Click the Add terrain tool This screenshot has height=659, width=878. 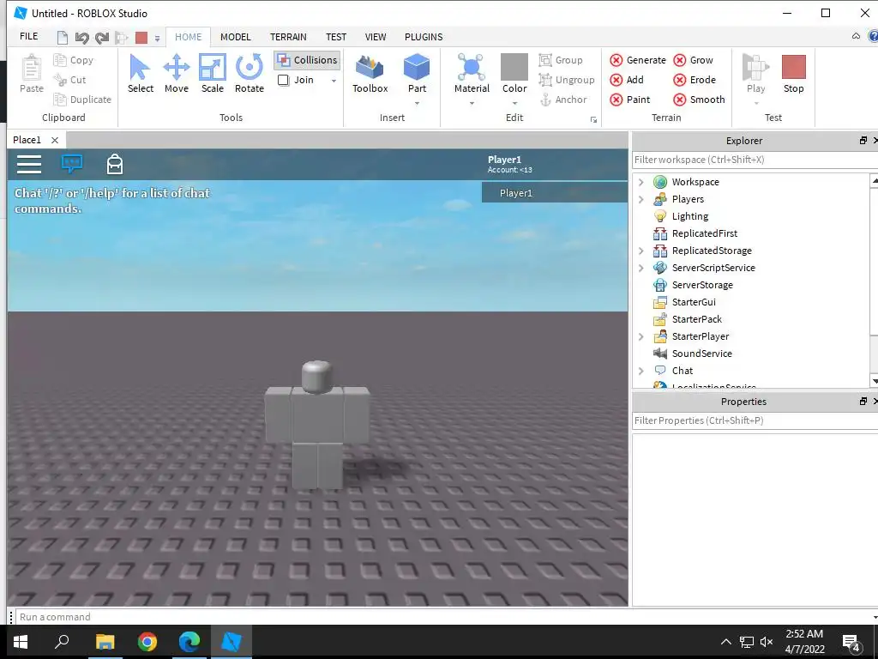[627, 80]
